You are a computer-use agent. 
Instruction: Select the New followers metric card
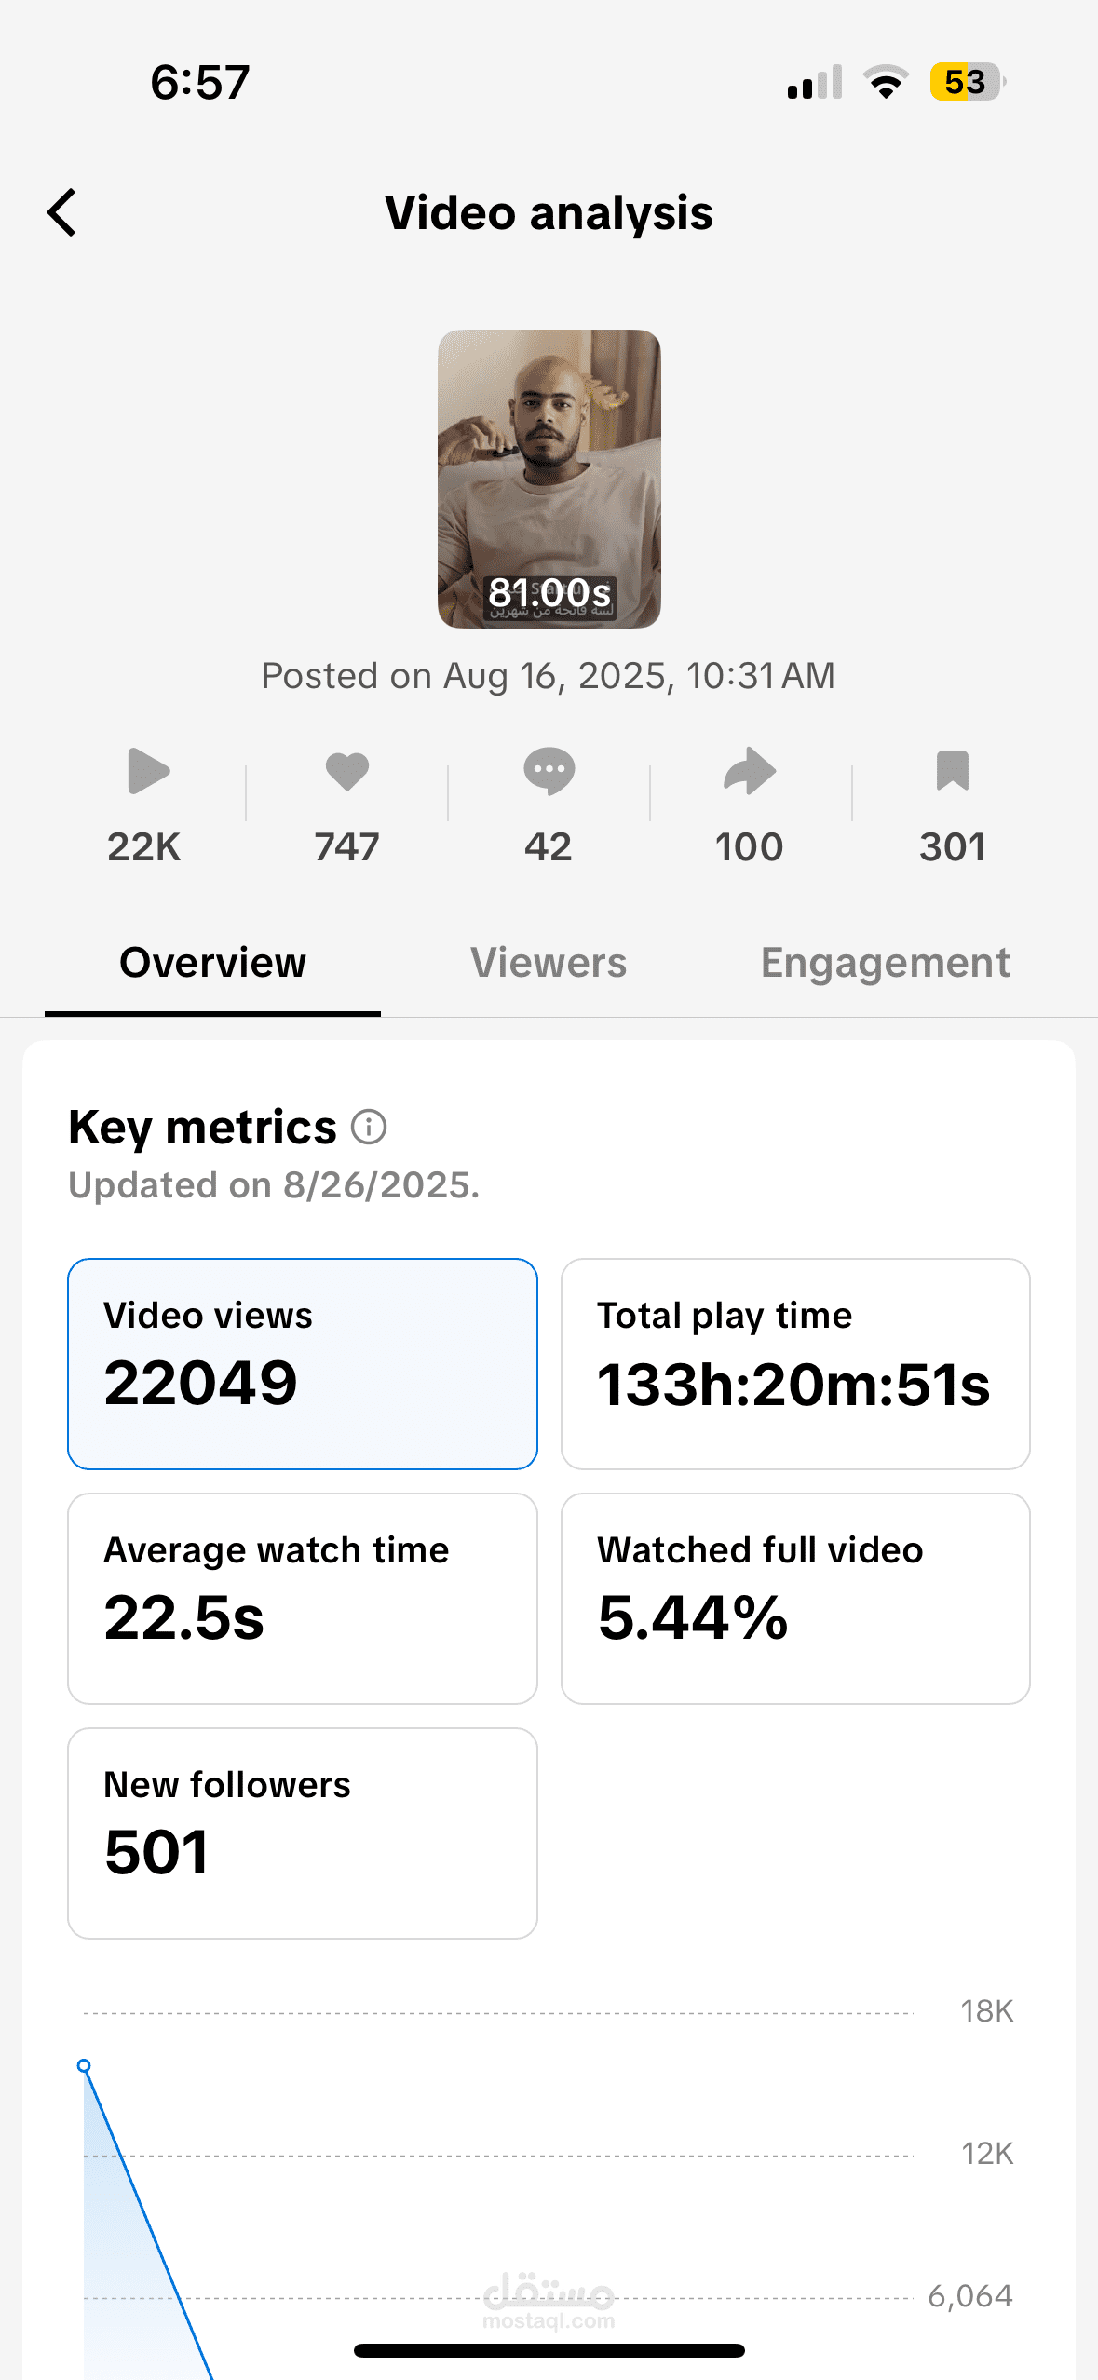click(303, 1833)
